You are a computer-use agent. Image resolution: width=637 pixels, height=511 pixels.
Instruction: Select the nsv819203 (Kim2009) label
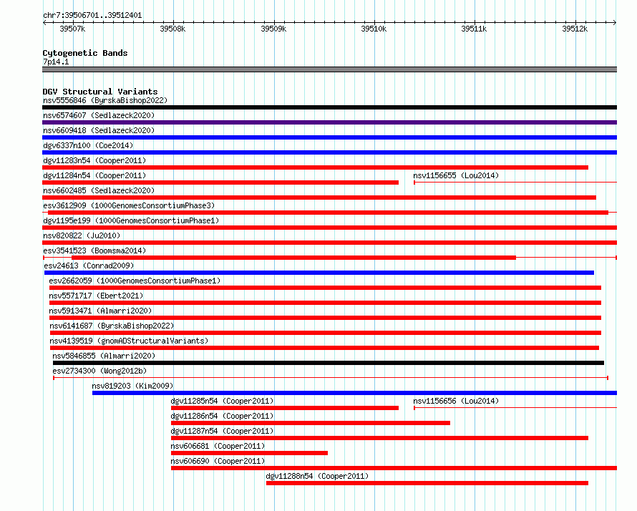click(x=132, y=386)
